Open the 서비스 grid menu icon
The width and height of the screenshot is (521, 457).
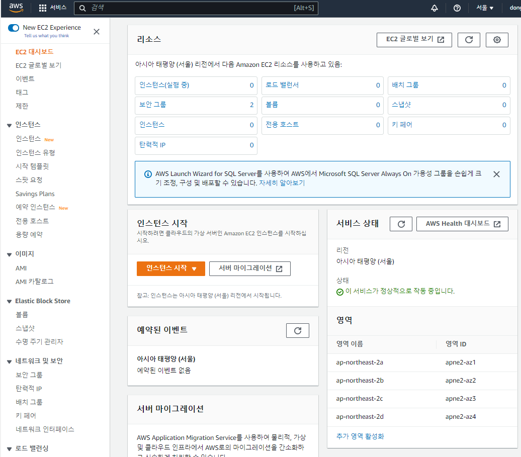(x=43, y=8)
